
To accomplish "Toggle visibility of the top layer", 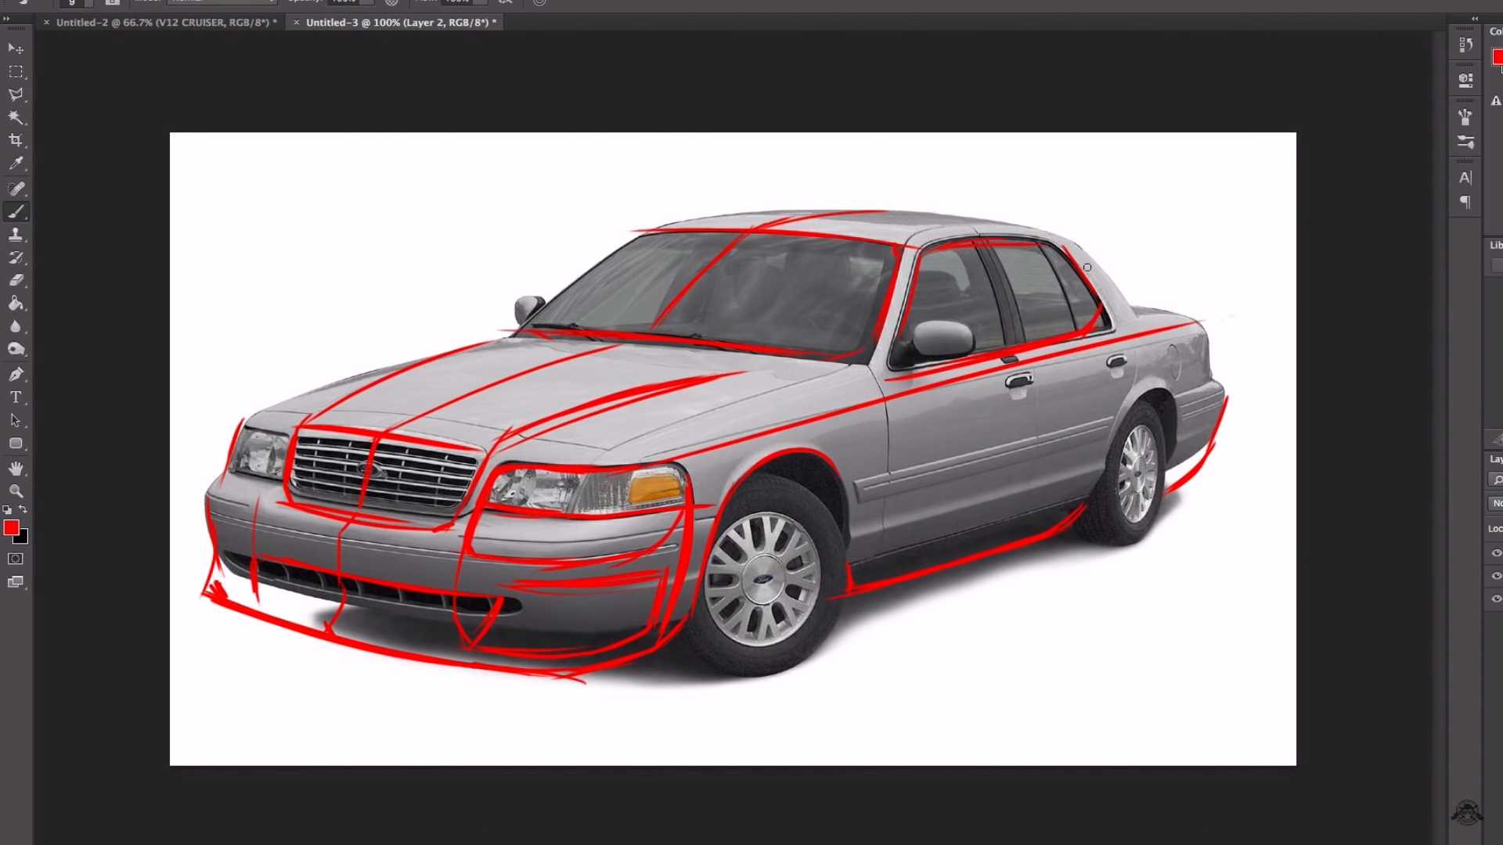I will [x=1496, y=552].
